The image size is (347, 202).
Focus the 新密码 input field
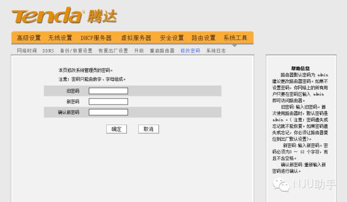coord(108,101)
